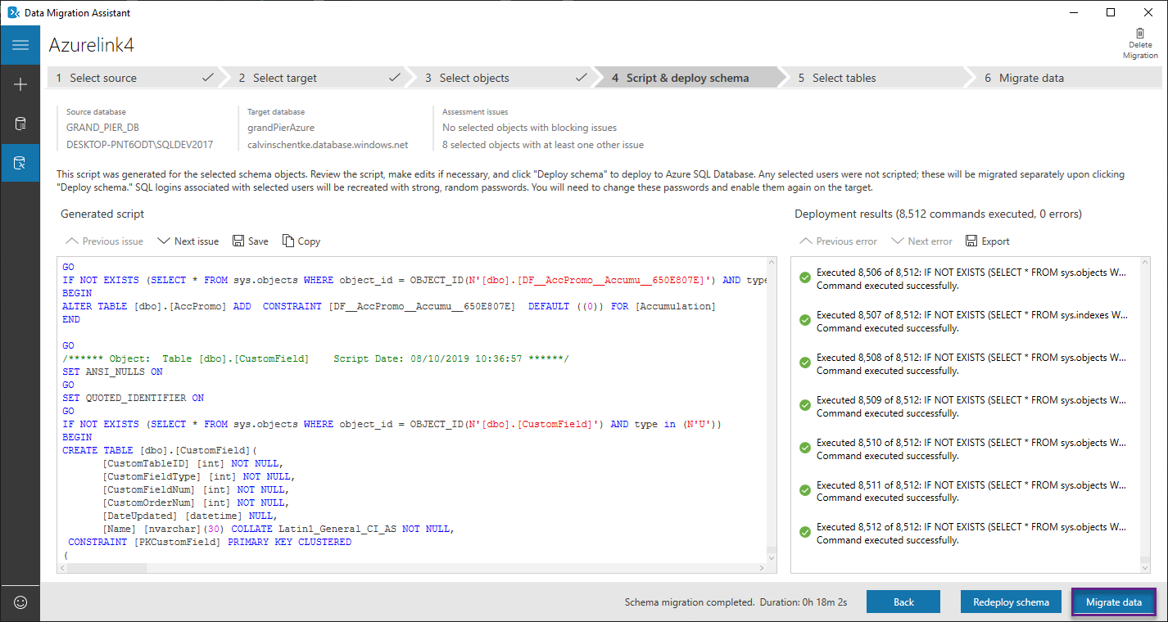This screenshot has width=1168, height=622.
Task: Click the feedback smiley icon
Action: click(20, 602)
